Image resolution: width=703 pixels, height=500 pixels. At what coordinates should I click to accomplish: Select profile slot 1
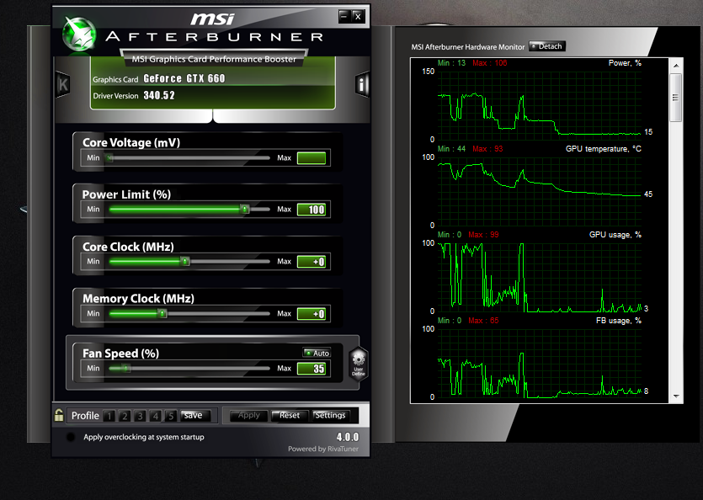click(109, 416)
